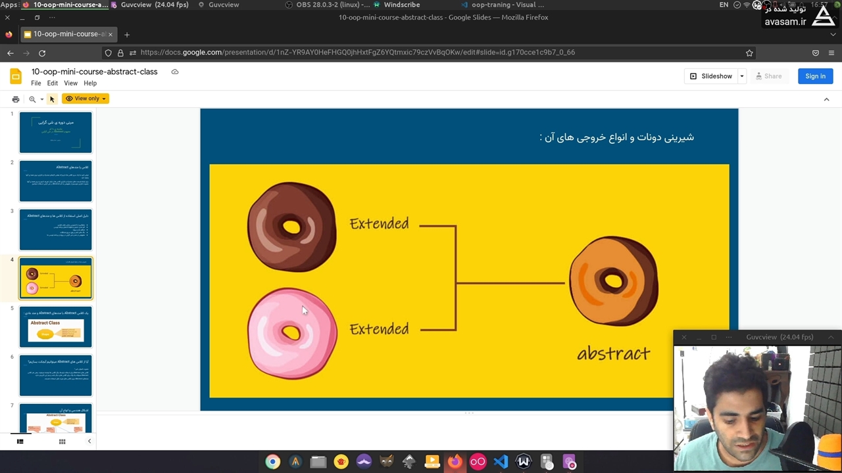Collapse the slide filmstrip panel

[x=89, y=441]
